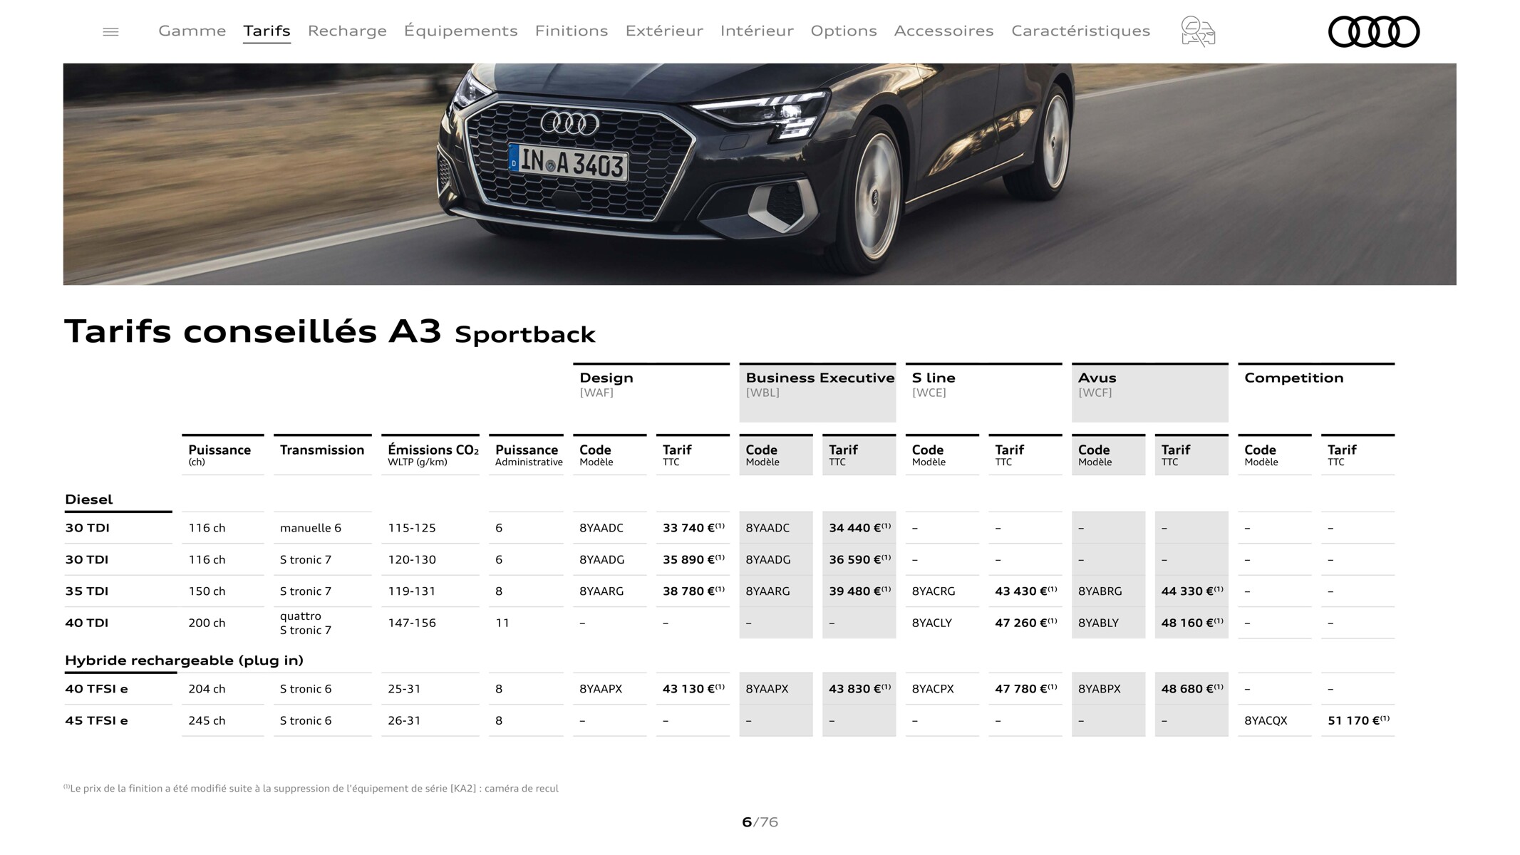The width and height of the screenshot is (1520, 855).
Task: Click the Audi four rings logo
Action: click(1374, 31)
